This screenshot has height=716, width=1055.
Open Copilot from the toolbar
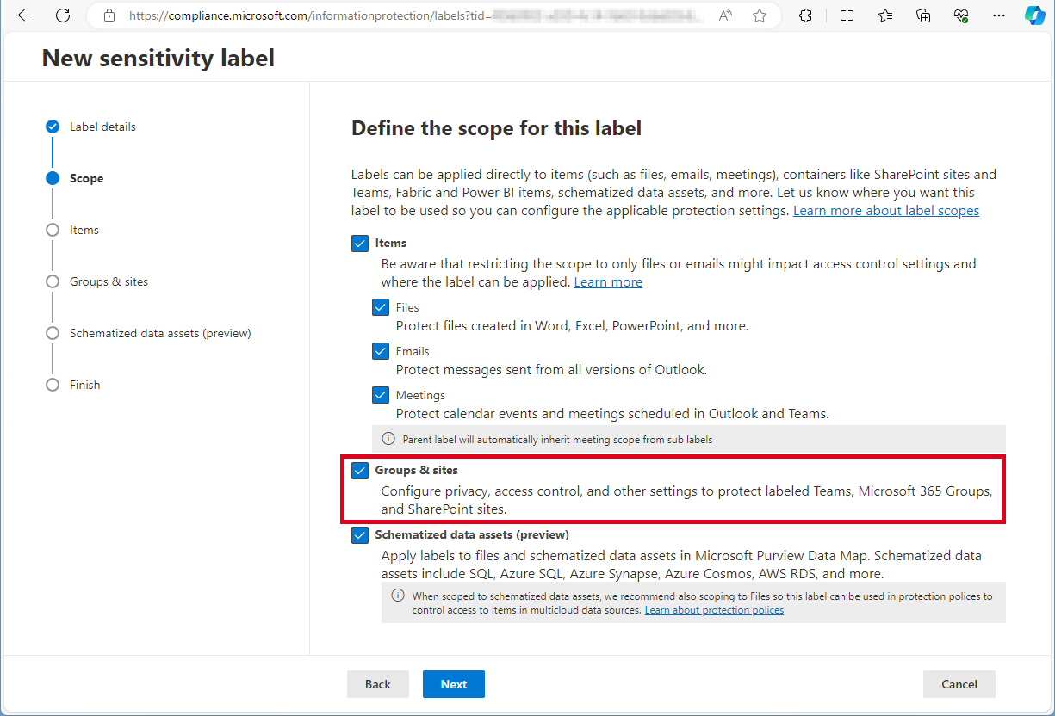[1034, 15]
